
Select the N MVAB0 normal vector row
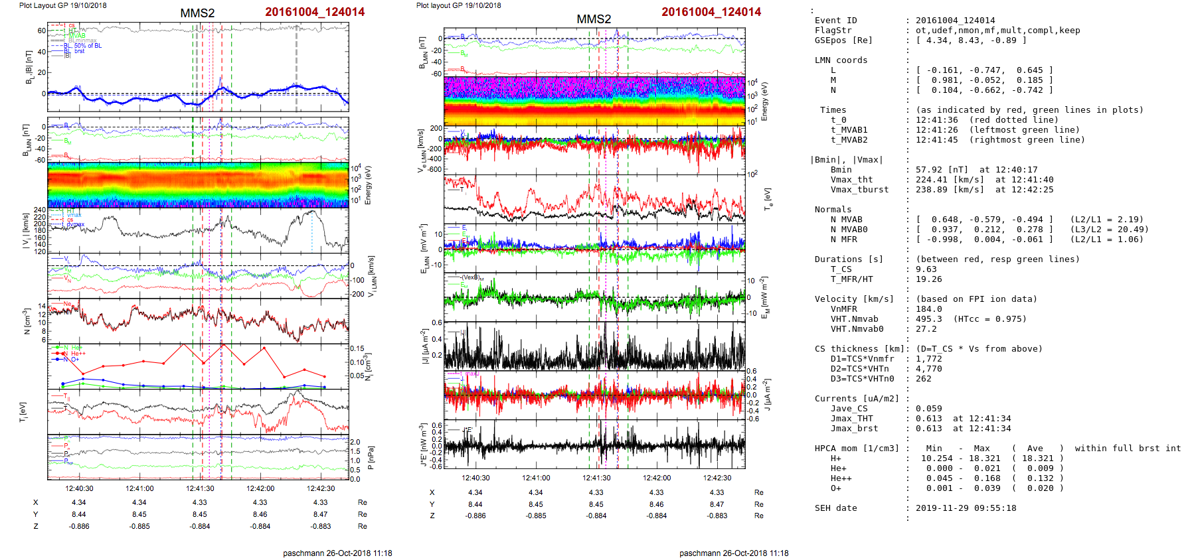984,230
